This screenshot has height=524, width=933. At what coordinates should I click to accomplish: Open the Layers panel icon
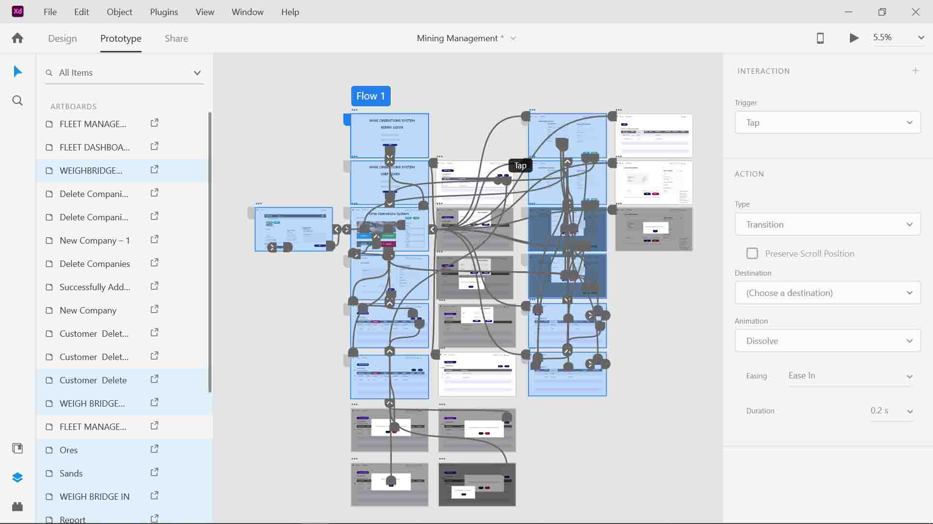coord(17,477)
